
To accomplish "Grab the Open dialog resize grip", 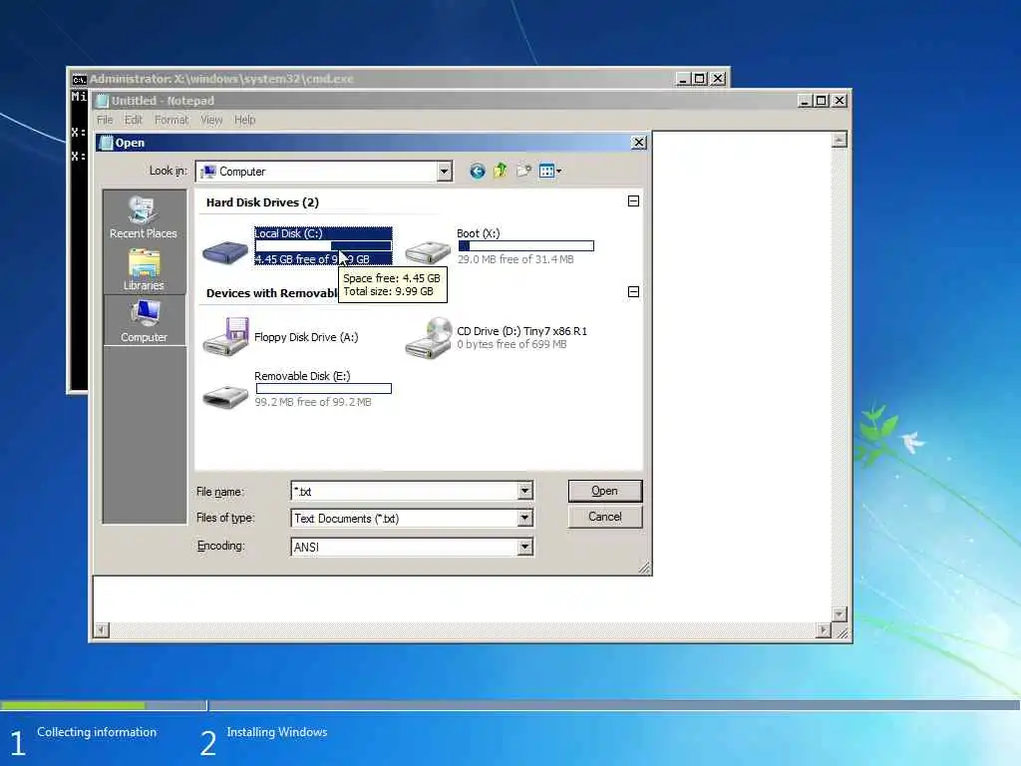I will (x=644, y=568).
